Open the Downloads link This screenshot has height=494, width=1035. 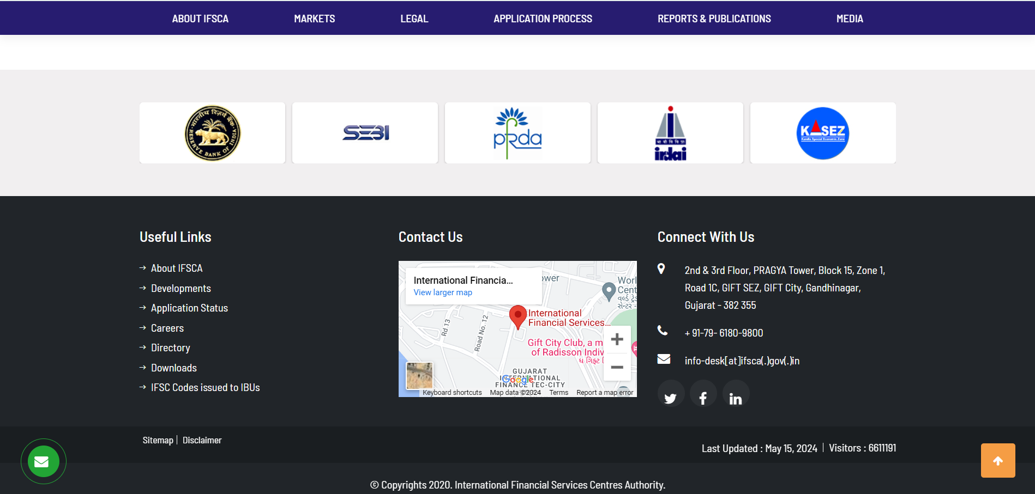point(174,368)
